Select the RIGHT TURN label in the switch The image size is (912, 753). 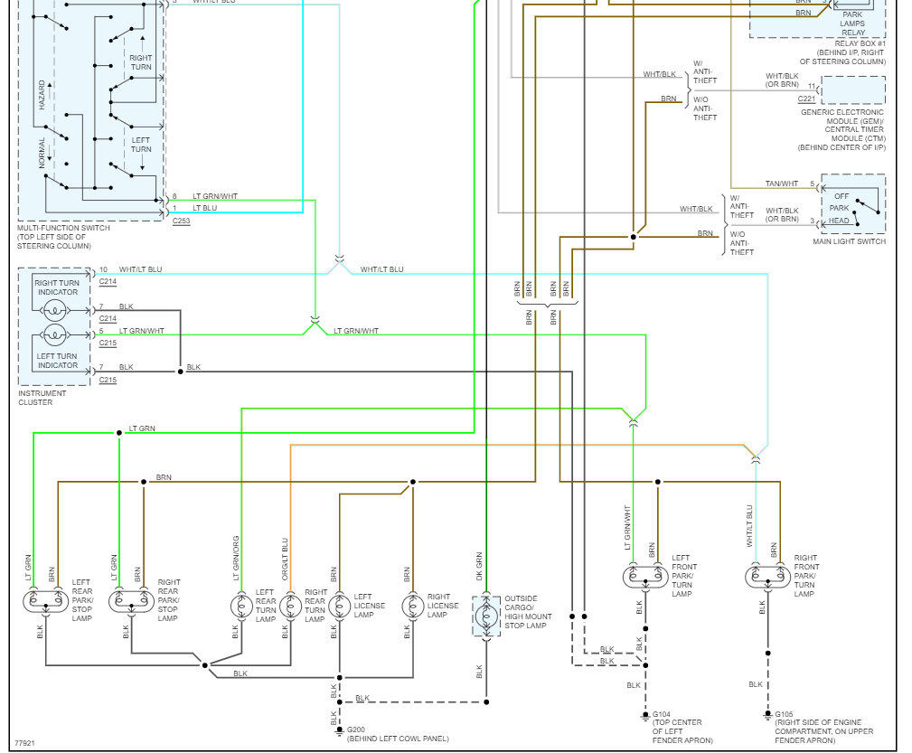[x=141, y=62]
